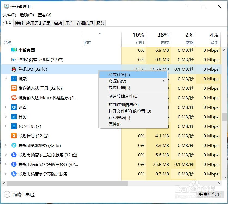Screen dimensions: 228x204
Task: Click the 腾讯QQ辅助进程 process icon
Action: point(14,60)
